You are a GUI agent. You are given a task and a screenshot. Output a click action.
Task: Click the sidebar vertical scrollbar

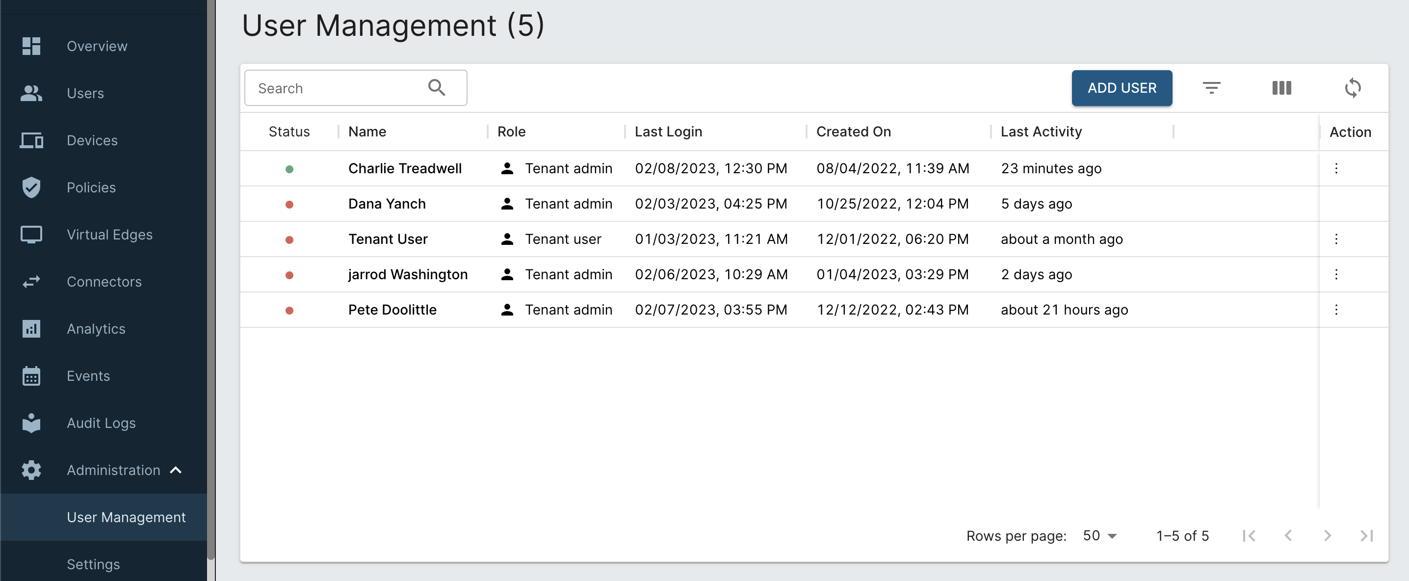point(210,273)
